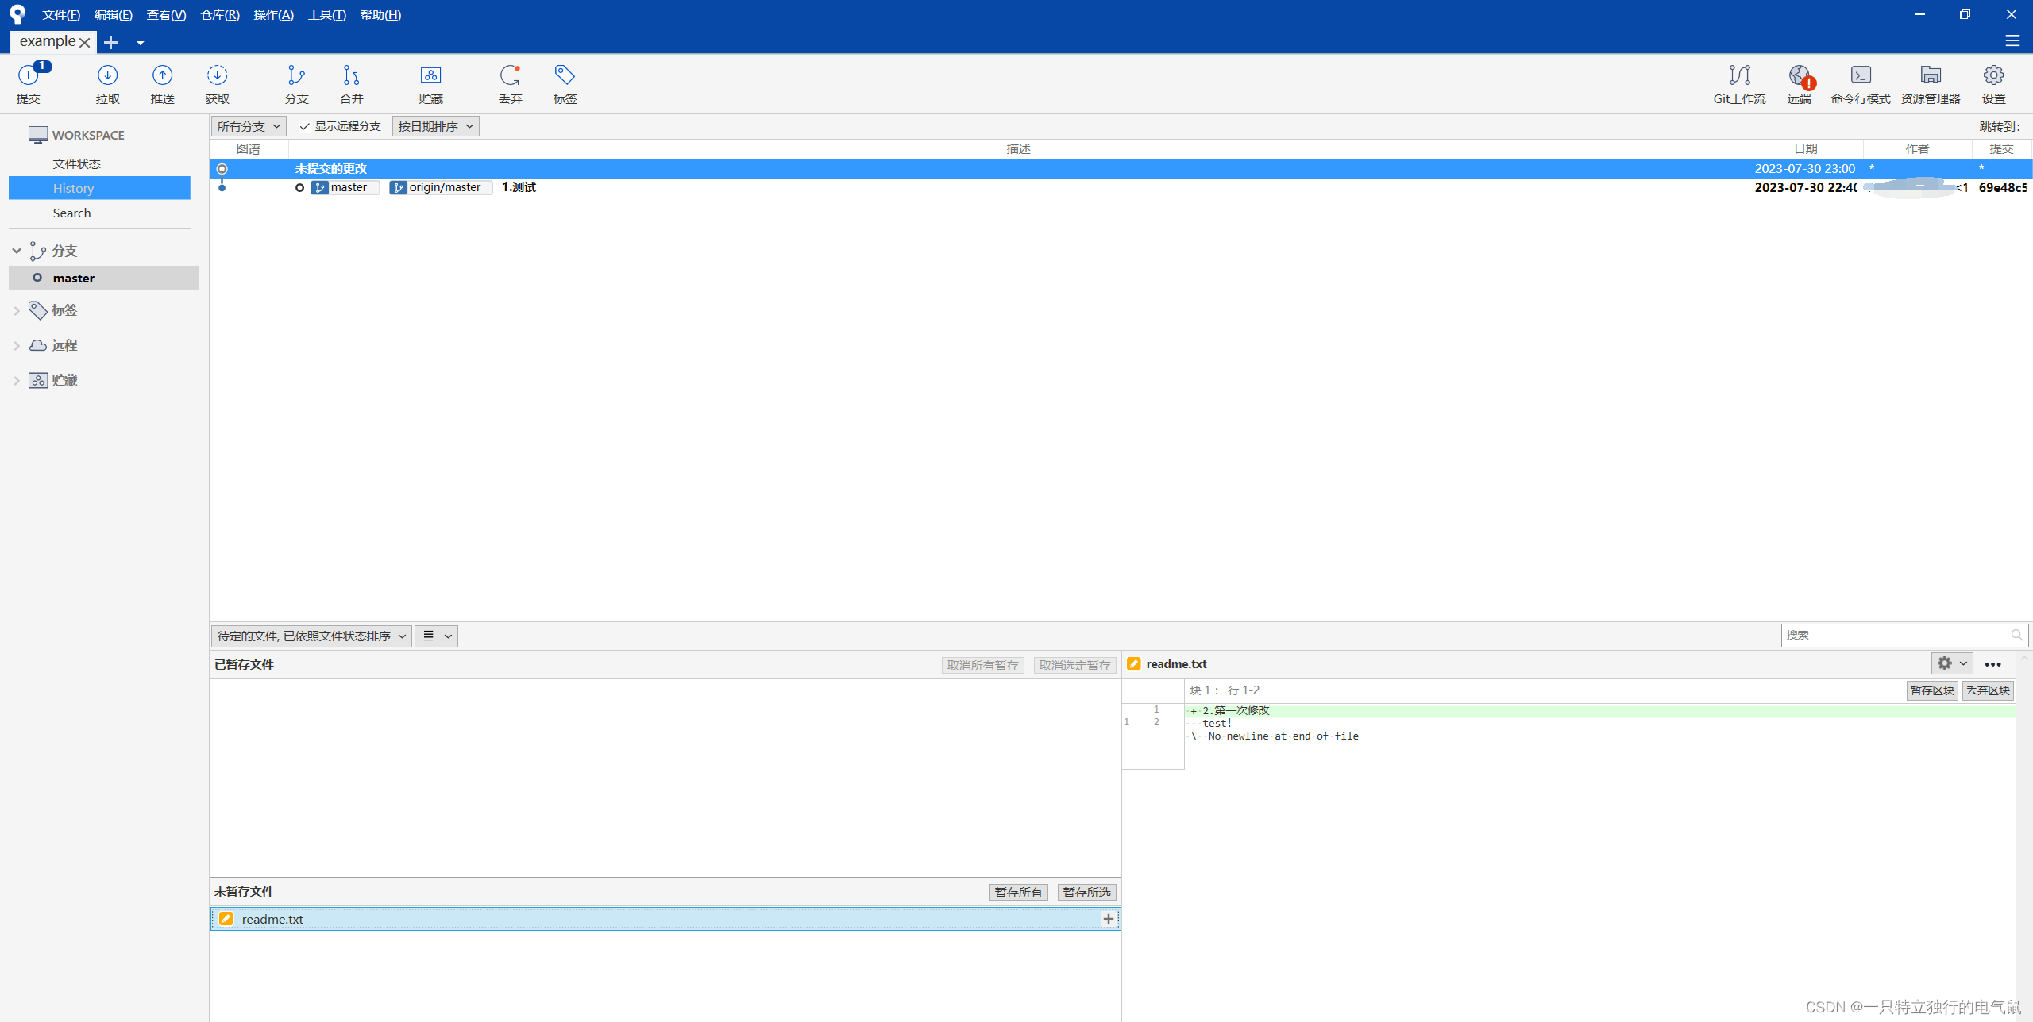Open the 工具(T) menu
Screen dimensions: 2033x1022
click(x=326, y=14)
